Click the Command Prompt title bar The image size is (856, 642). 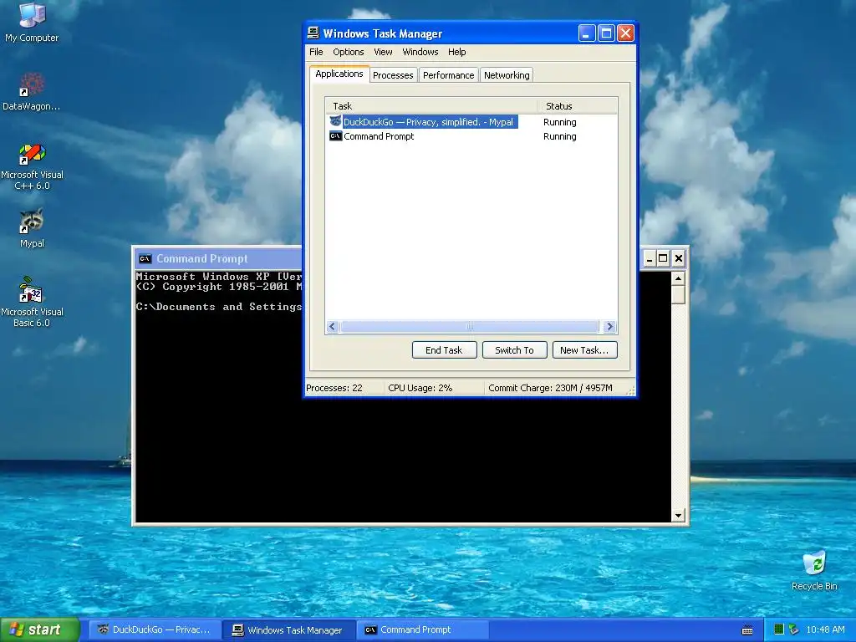218,259
